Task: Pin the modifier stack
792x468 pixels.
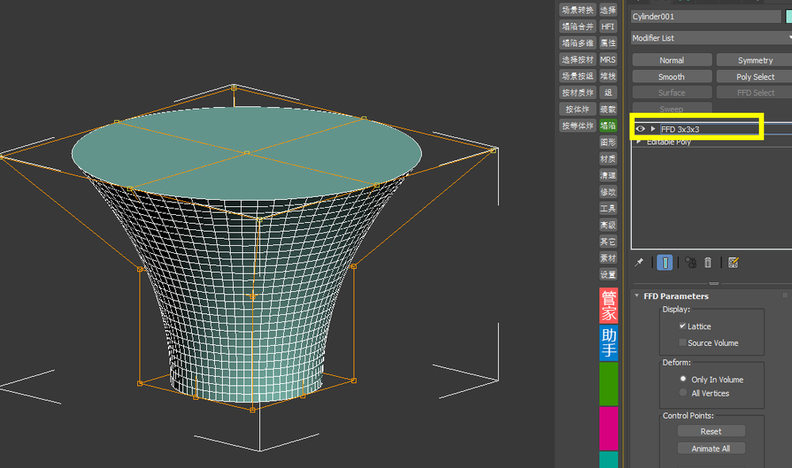Action: pyautogui.click(x=640, y=263)
